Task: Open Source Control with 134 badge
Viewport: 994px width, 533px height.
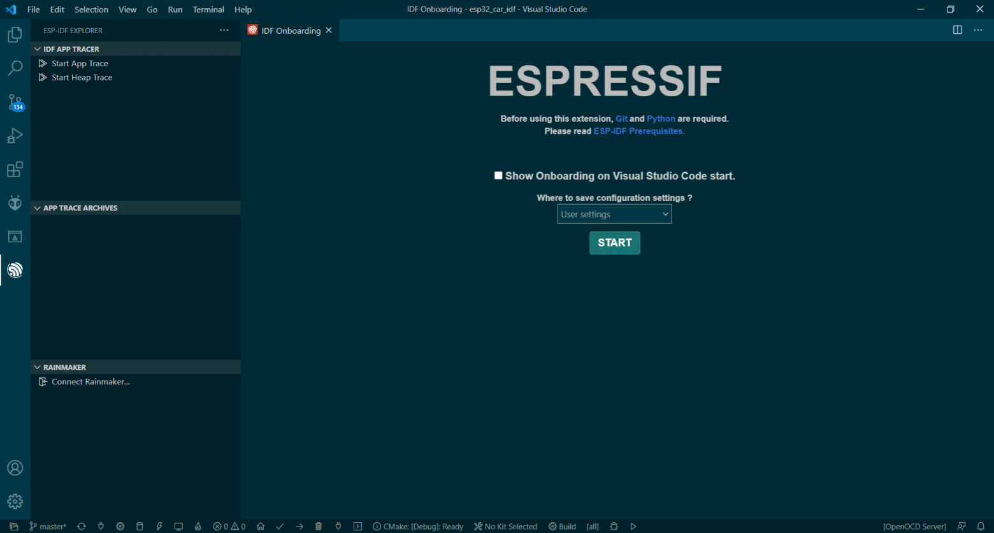Action: (x=15, y=102)
